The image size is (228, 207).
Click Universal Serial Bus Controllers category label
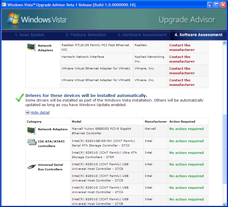50,167
